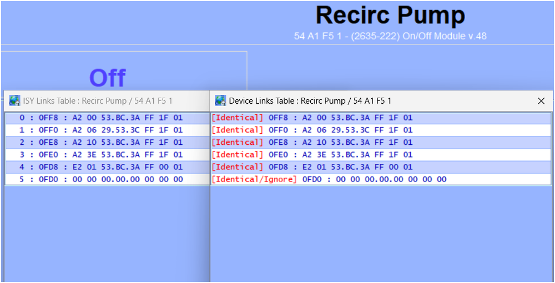Viewport: 555px width, 283px height.
Task: Close the Device Links Table window
Action: click(541, 100)
